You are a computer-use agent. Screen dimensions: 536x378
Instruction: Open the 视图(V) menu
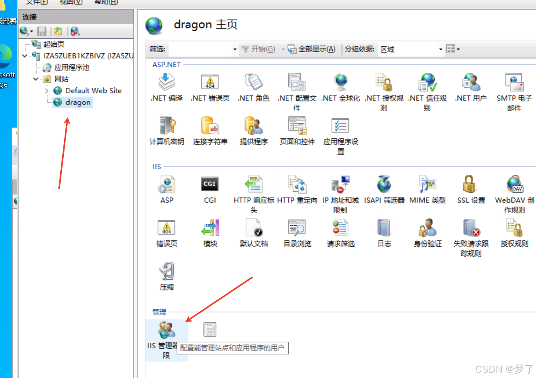[71, 2]
